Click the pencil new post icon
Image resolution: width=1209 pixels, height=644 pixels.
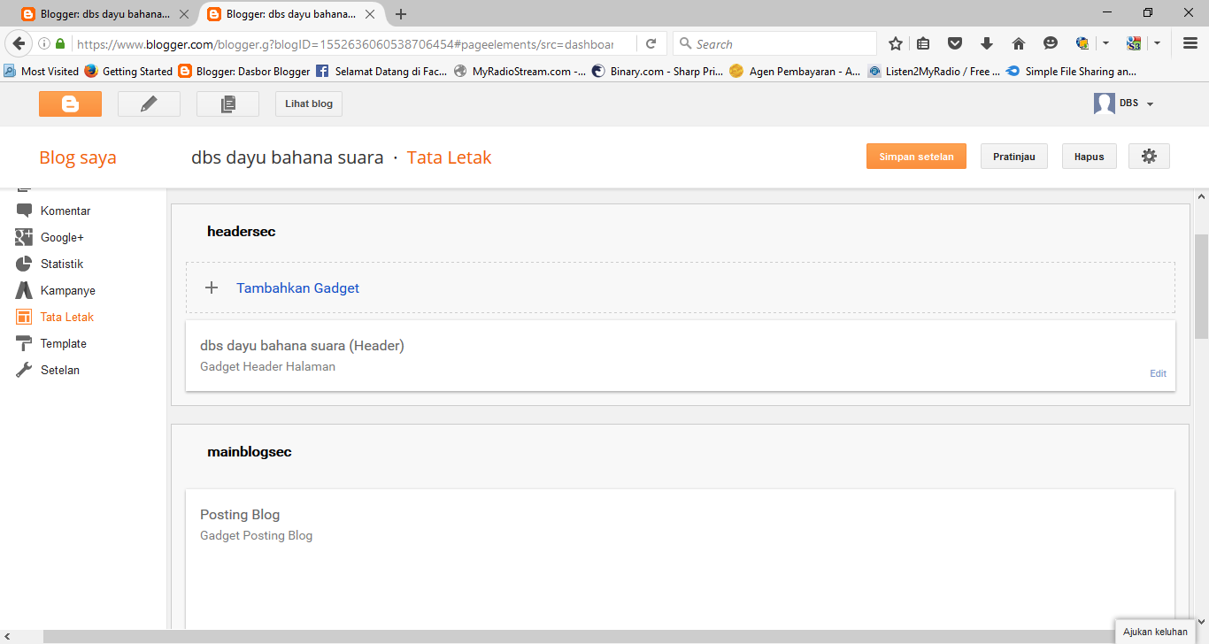pyautogui.click(x=149, y=104)
